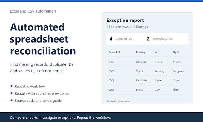The image size is (203, 122).
Task: Click the 'ambiguous IDs' label
Action: (162, 39)
